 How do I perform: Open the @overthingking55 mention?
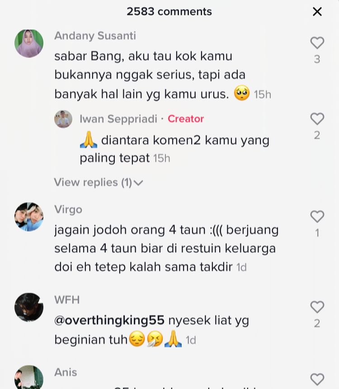click(109, 320)
